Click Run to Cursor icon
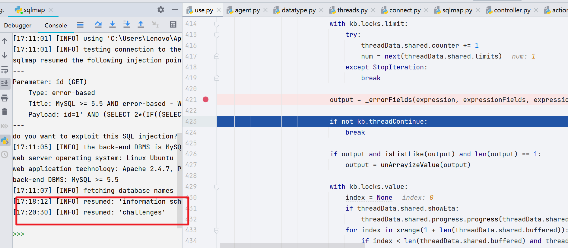 click(155, 24)
